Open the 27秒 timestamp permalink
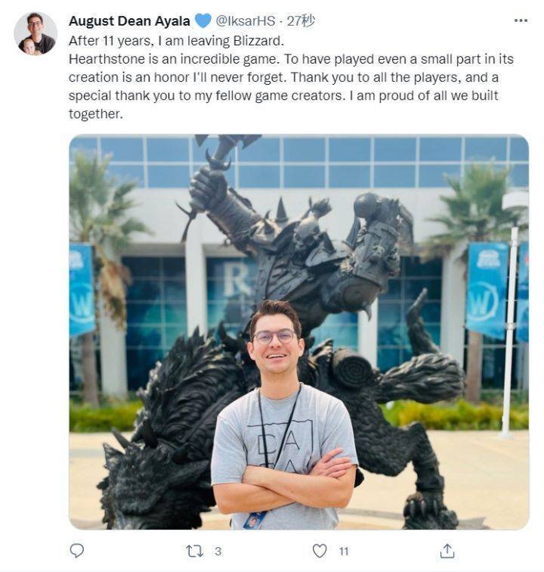Screen dimensions: 544x572 coord(301,20)
